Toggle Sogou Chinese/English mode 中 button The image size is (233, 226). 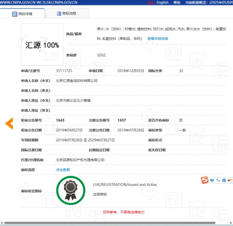click(x=212, y=180)
